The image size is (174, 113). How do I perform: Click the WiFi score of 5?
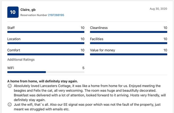pos(83,68)
